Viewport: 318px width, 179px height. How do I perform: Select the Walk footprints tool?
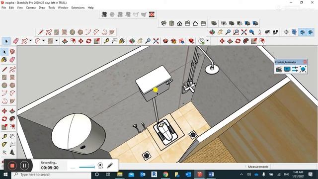(x=275, y=32)
